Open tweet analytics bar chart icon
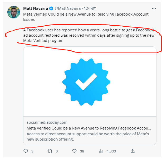Screen dimensions: 162x158 pos(100,151)
